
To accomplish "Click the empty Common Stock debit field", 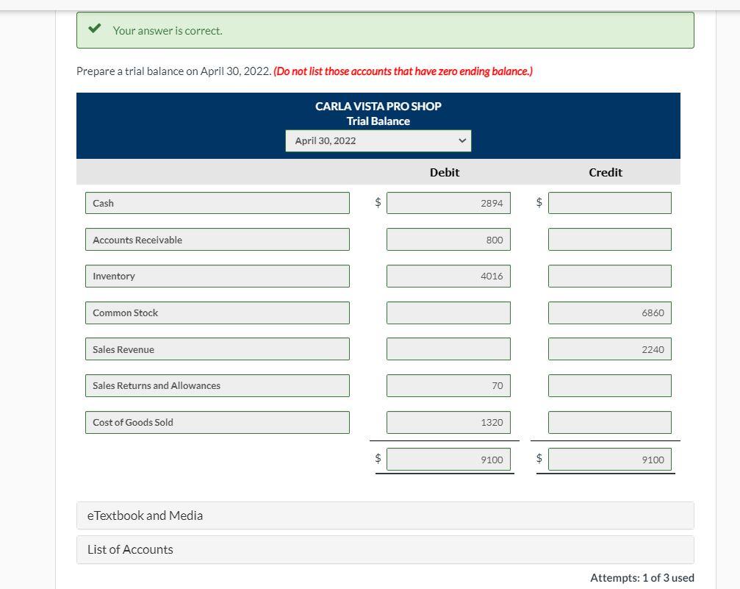I will point(448,313).
